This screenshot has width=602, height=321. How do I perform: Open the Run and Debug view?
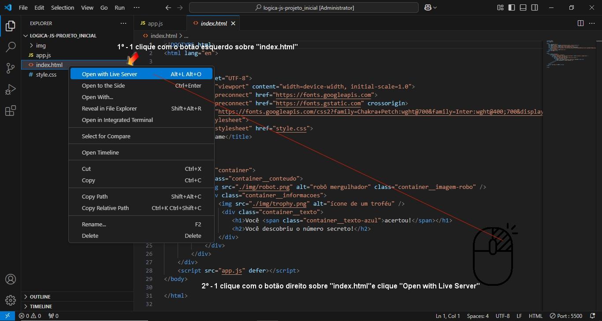coord(11,89)
